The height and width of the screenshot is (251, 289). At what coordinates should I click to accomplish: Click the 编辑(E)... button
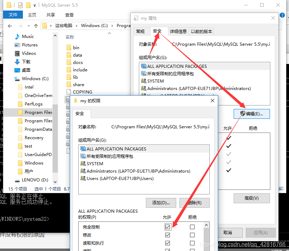tap(252, 114)
